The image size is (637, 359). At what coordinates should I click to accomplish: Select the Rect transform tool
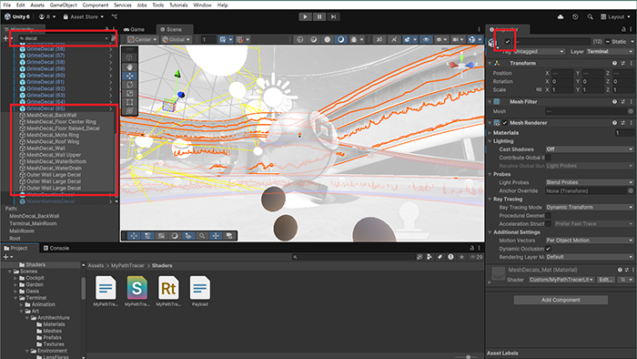[129, 102]
